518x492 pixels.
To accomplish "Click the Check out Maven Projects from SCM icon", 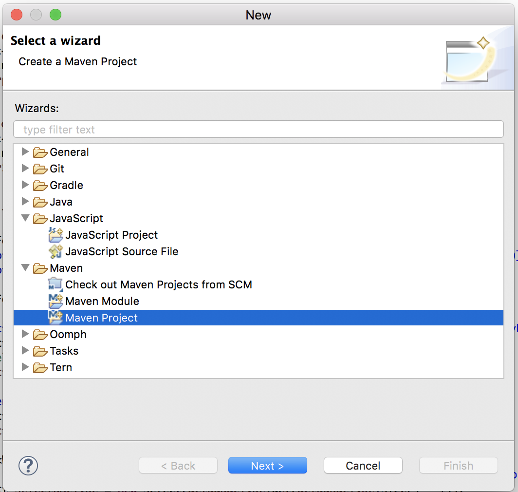I will pos(55,284).
